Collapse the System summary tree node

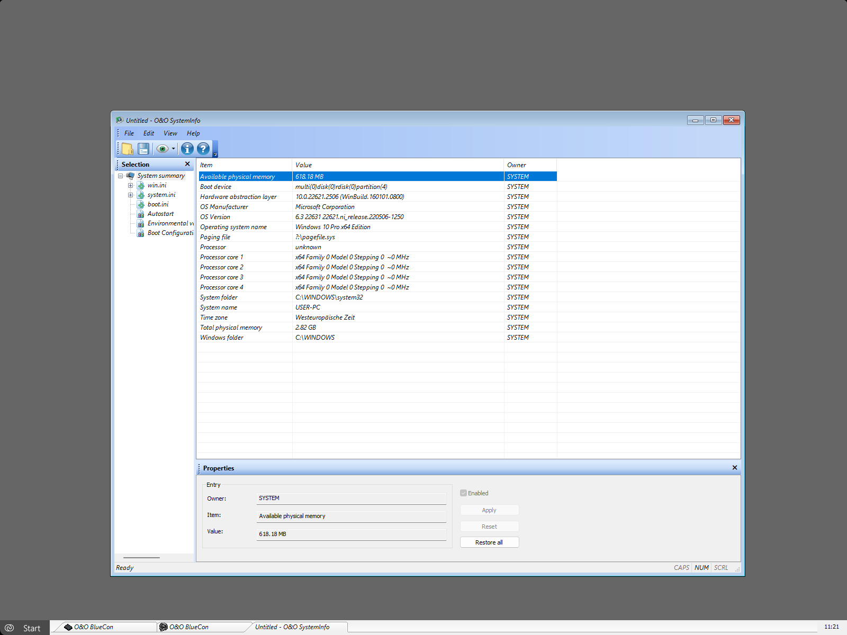[x=121, y=176]
